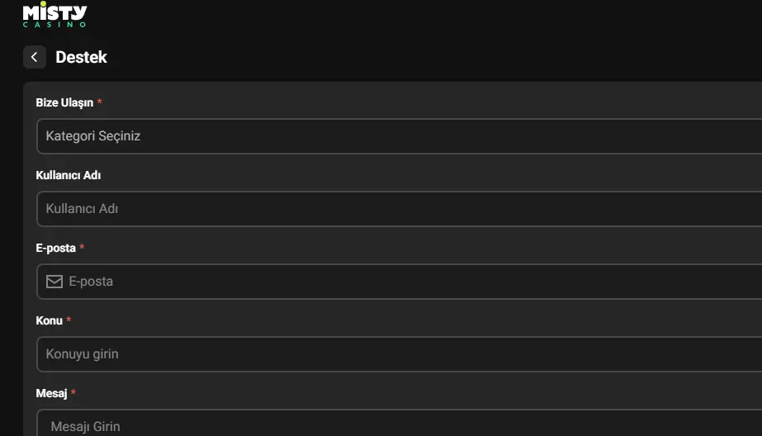Image resolution: width=762 pixels, height=436 pixels.
Task: Click the required asterisk next to Mesaj
Action: [x=73, y=393]
